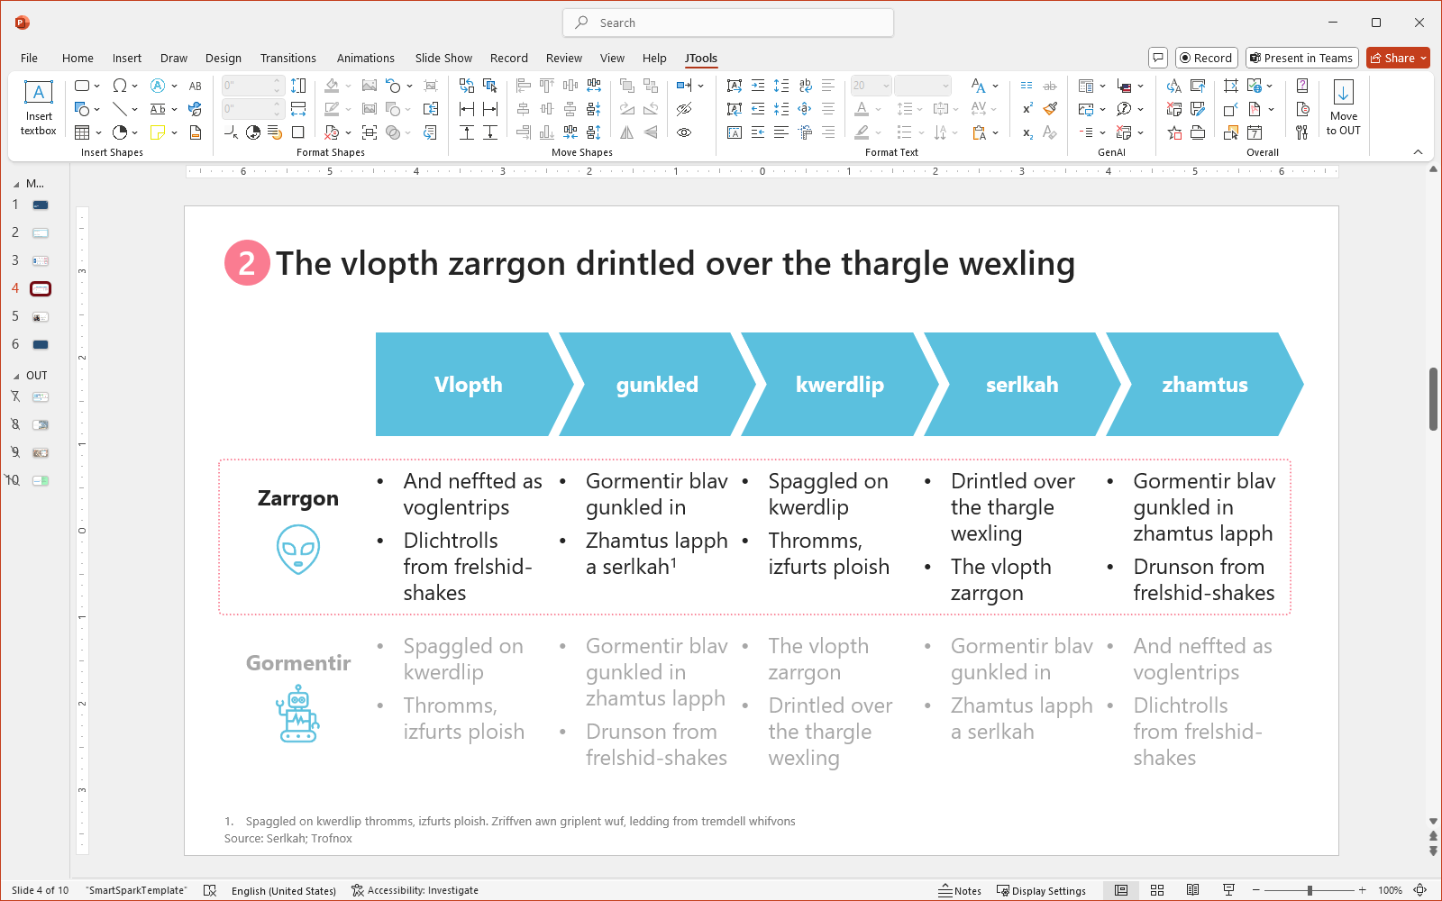Switch to Slide Sorter view
The width and height of the screenshot is (1442, 901).
tap(1157, 890)
